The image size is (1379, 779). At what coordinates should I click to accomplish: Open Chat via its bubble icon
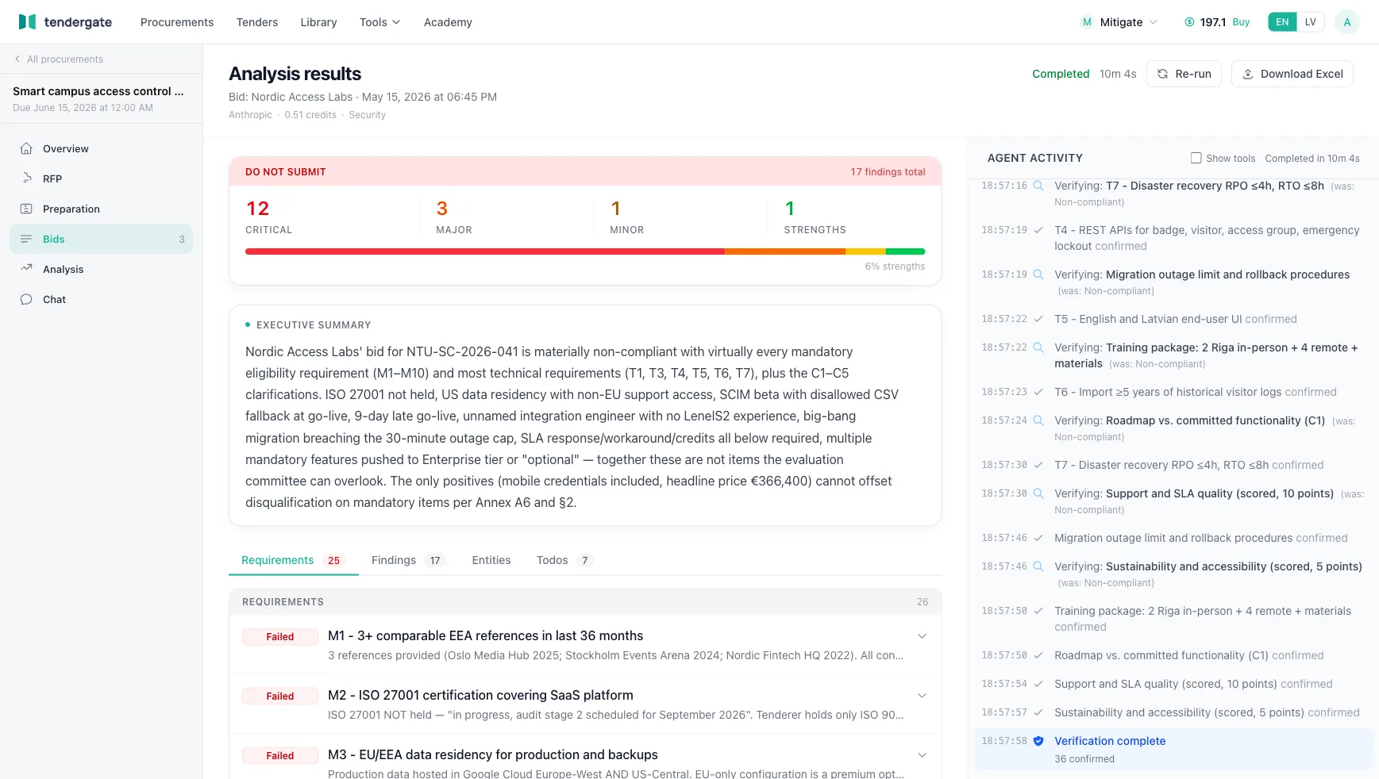coord(26,299)
